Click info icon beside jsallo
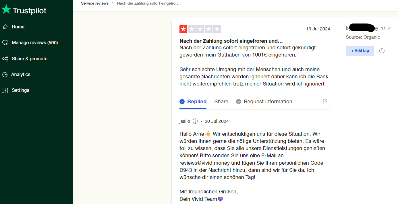398x204 pixels. (195, 121)
